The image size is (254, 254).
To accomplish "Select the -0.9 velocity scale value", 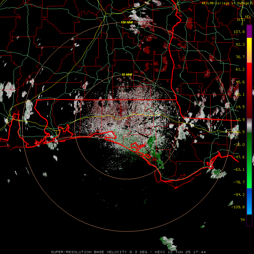I will pos(240,120).
